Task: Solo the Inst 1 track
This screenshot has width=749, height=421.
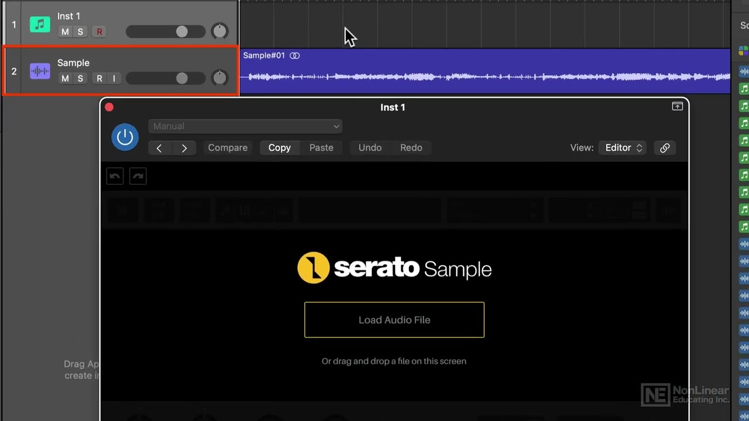Action: (80, 32)
